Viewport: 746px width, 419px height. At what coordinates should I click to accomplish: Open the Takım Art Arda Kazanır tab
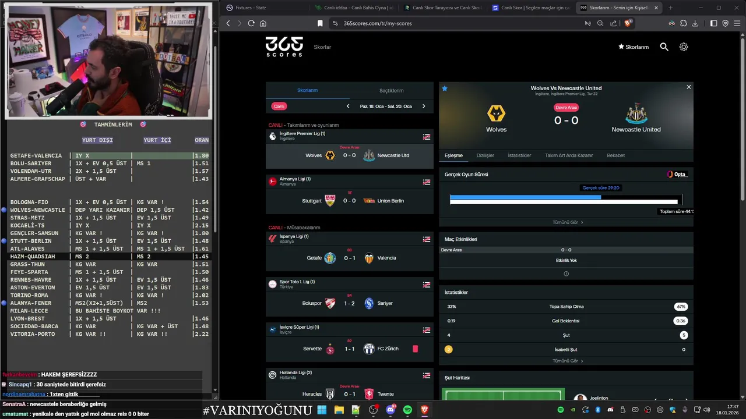coord(569,155)
